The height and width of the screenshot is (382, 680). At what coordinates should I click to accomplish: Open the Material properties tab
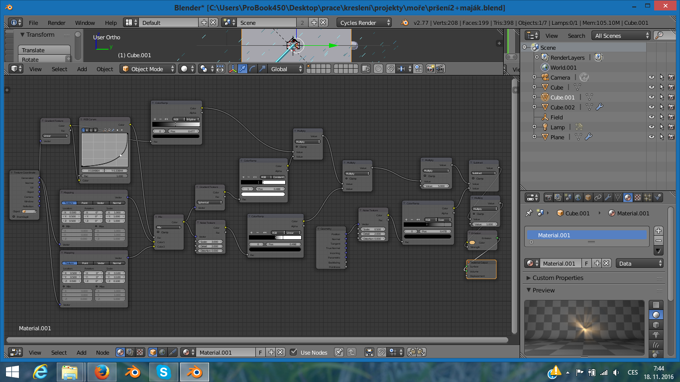click(628, 197)
